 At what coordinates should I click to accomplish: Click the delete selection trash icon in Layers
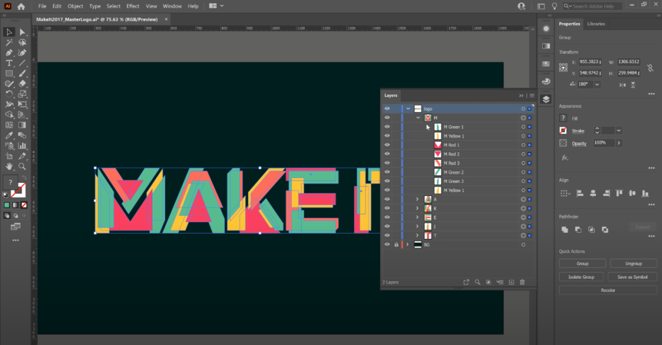522,282
